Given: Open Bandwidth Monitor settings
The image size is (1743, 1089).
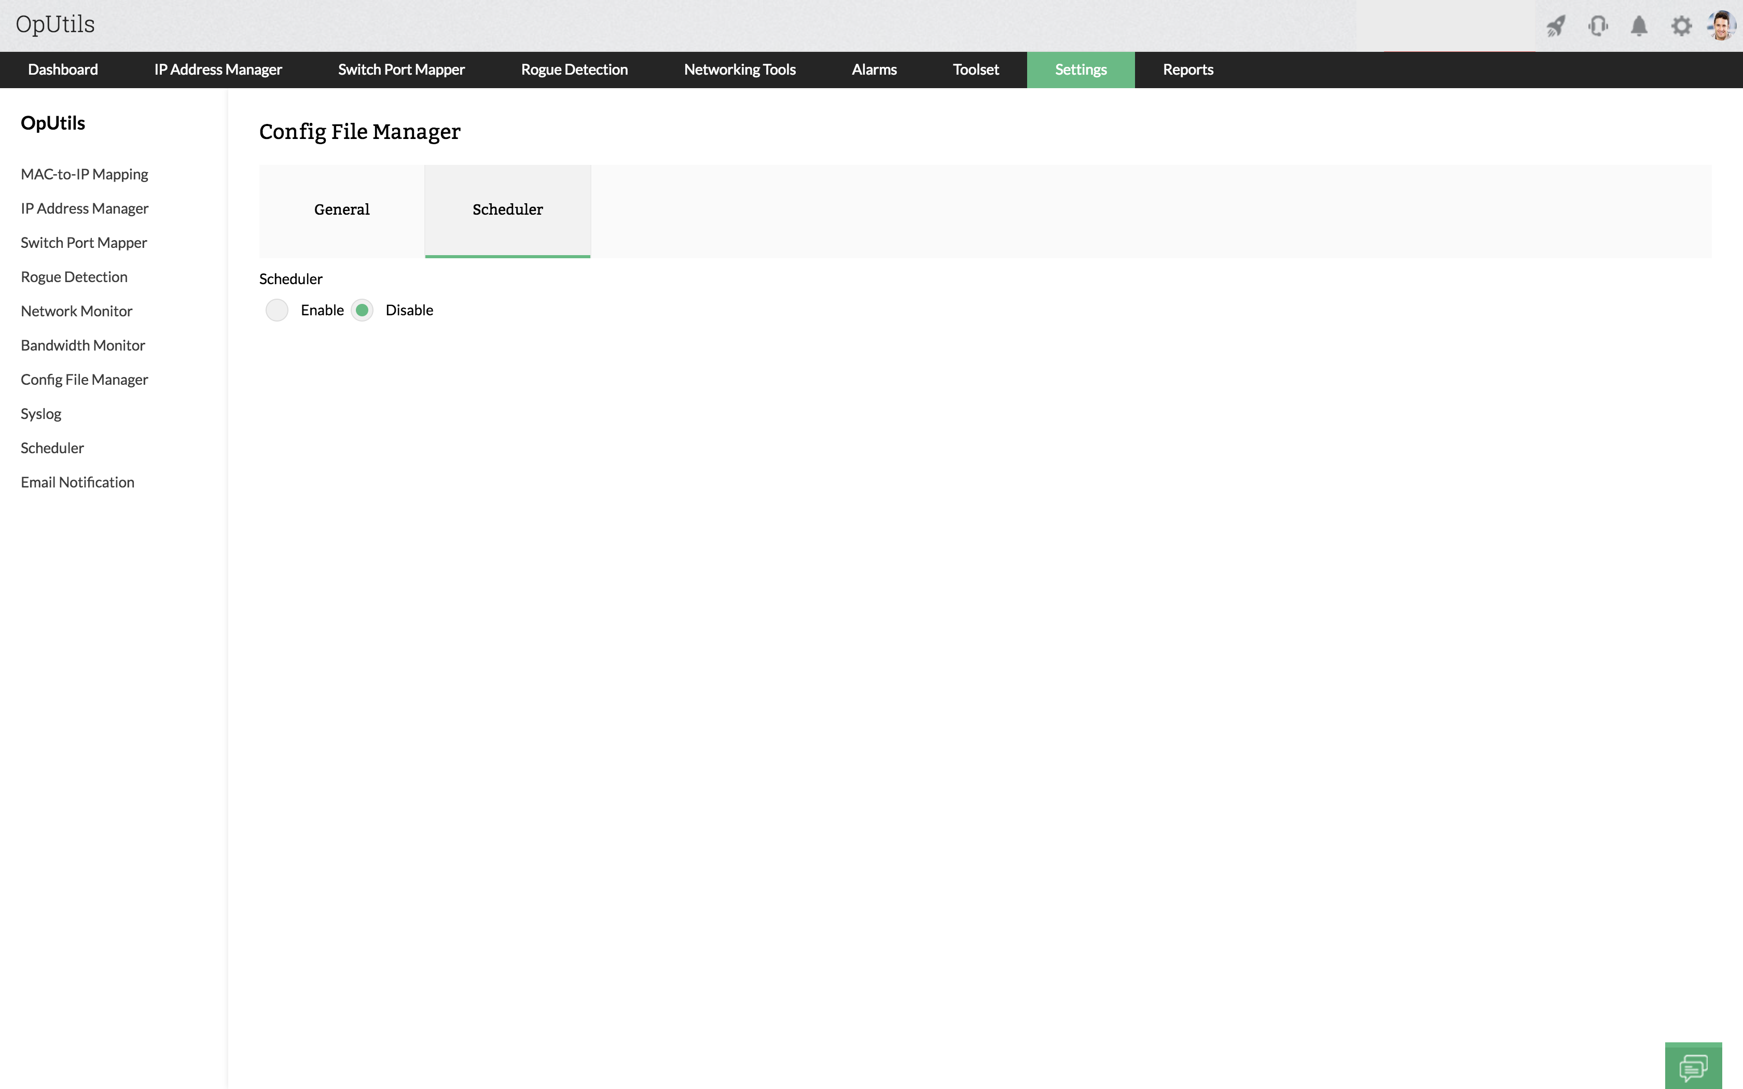Looking at the screenshot, I should [x=83, y=346].
